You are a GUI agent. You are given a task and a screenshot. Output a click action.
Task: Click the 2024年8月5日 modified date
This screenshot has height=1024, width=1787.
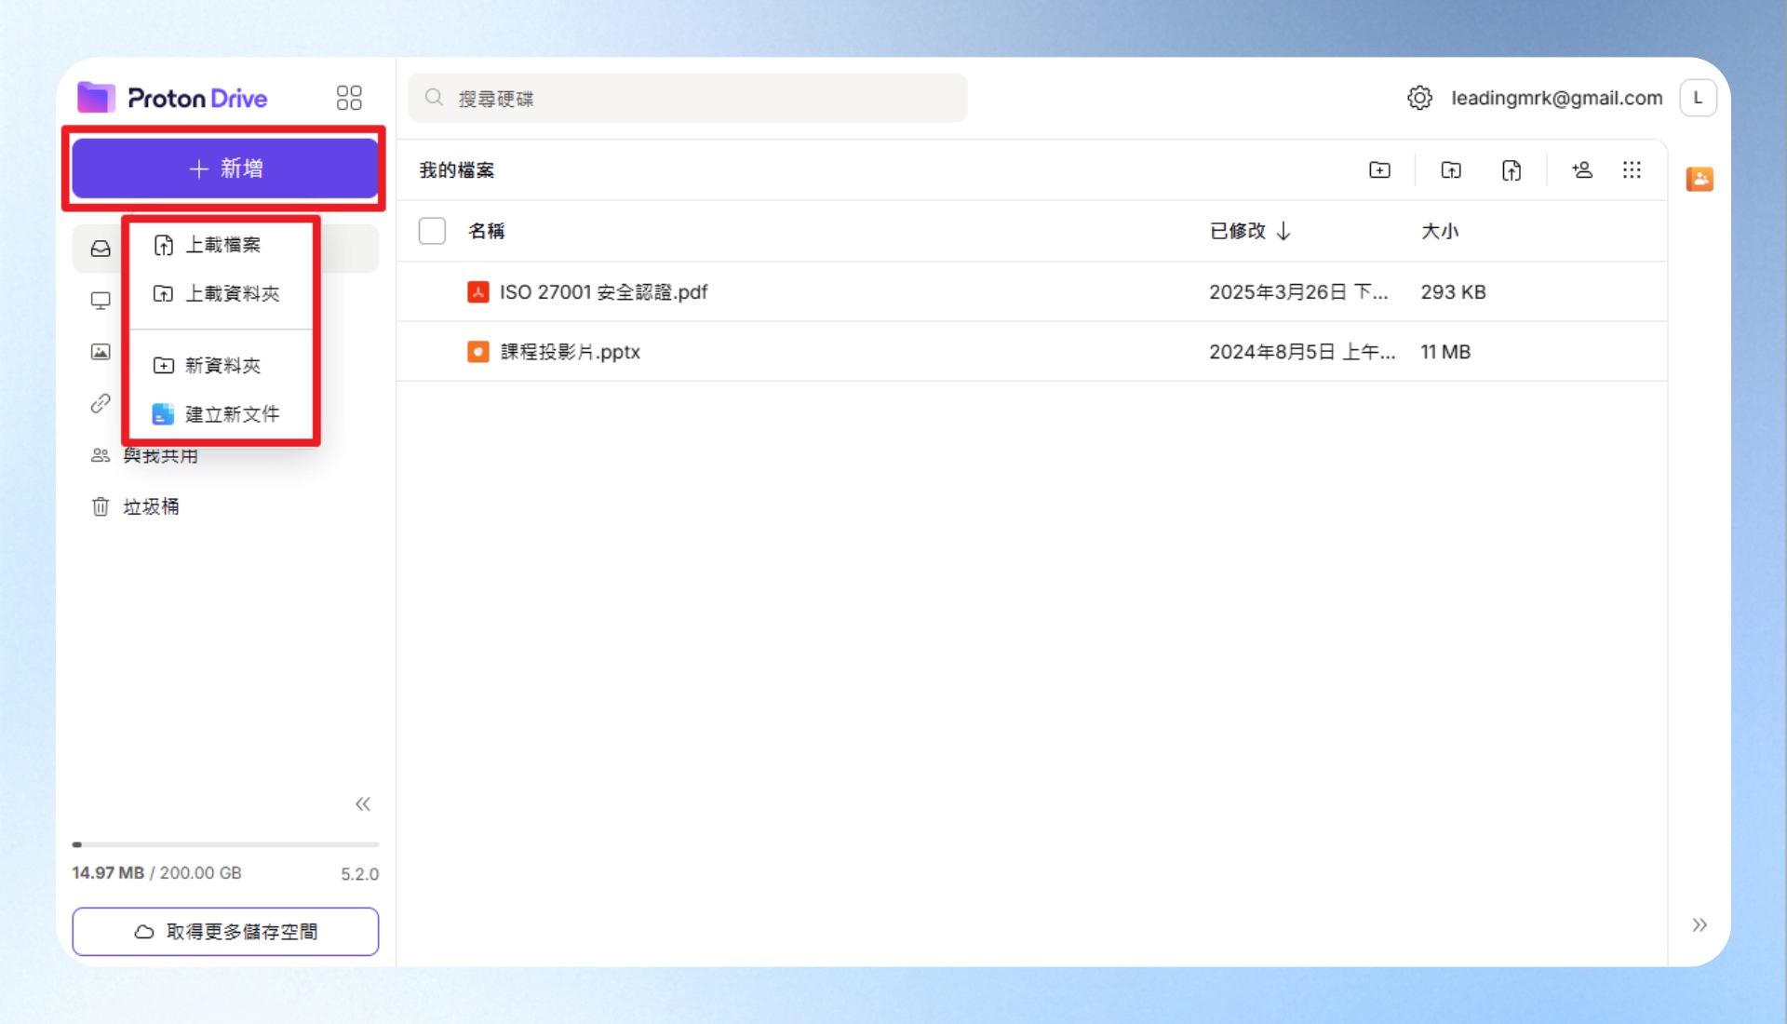[1302, 352]
